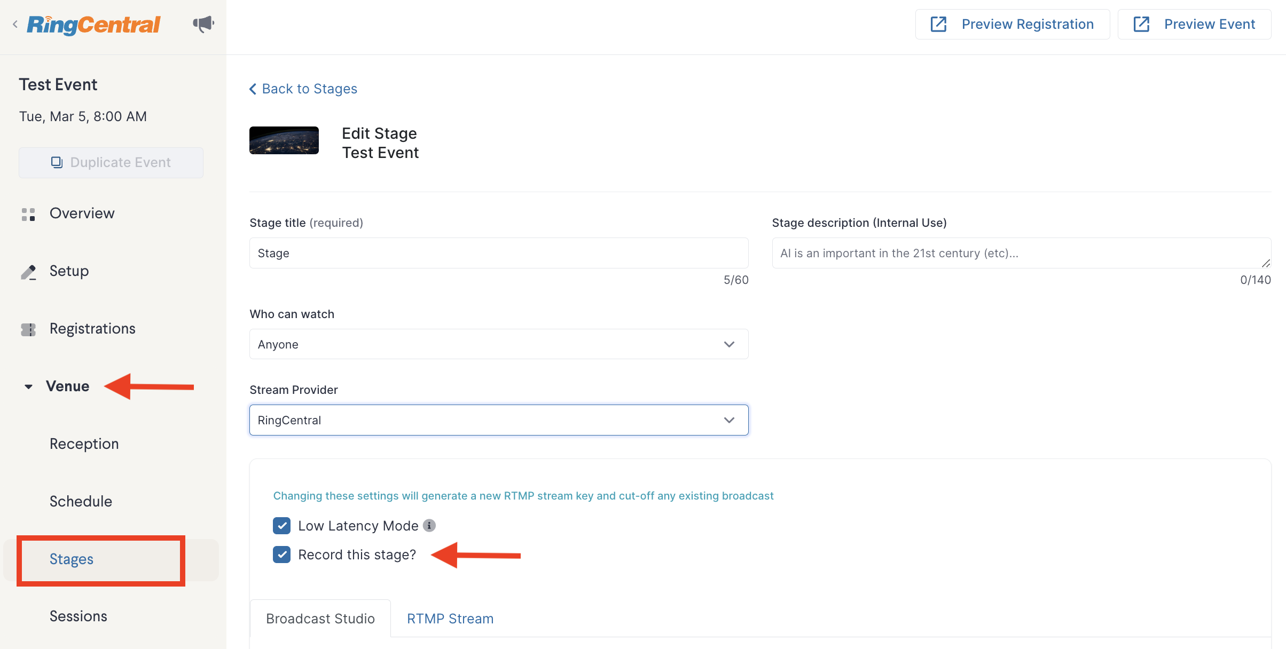Click the Stage description text area

1021,253
